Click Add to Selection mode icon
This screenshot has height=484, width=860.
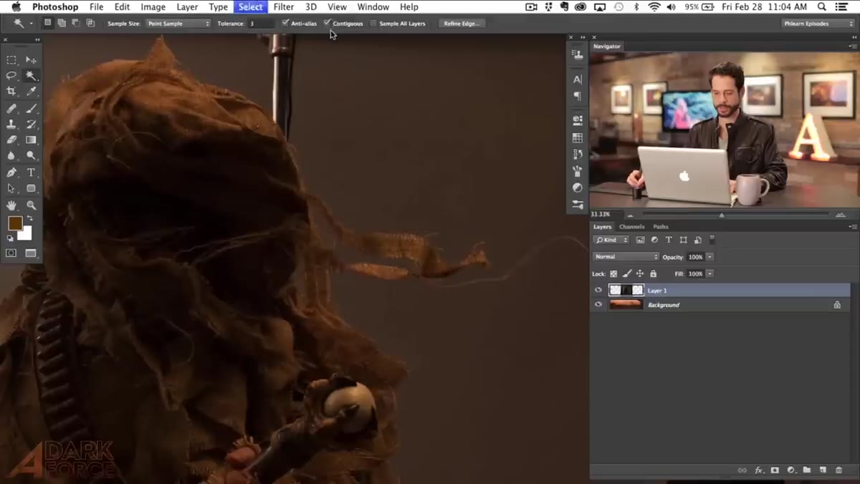(62, 23)
